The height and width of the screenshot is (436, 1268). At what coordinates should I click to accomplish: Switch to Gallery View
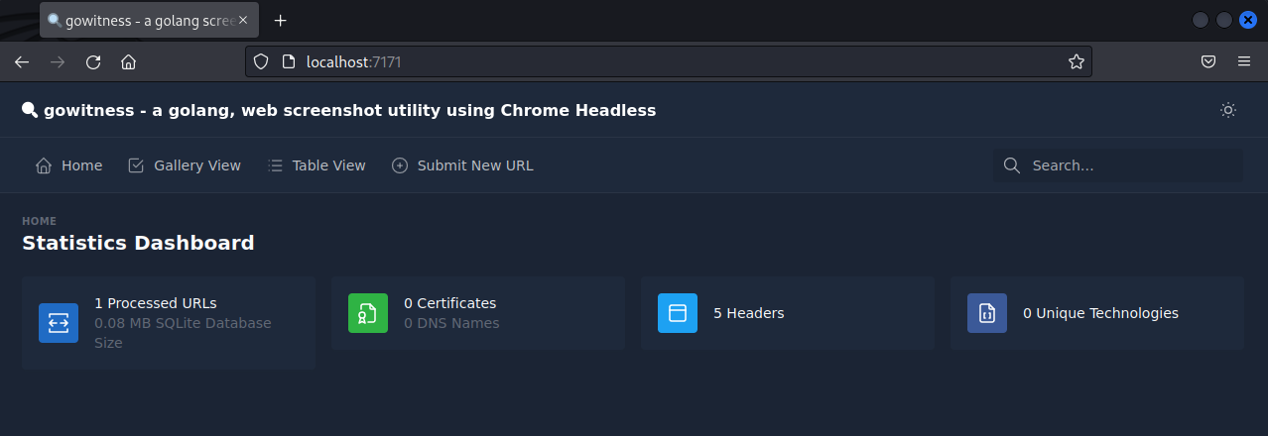[185, 165]
